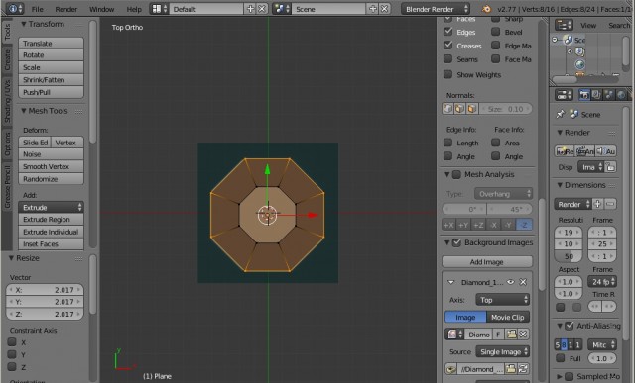Open the File menu

click(x=38, y=9)
